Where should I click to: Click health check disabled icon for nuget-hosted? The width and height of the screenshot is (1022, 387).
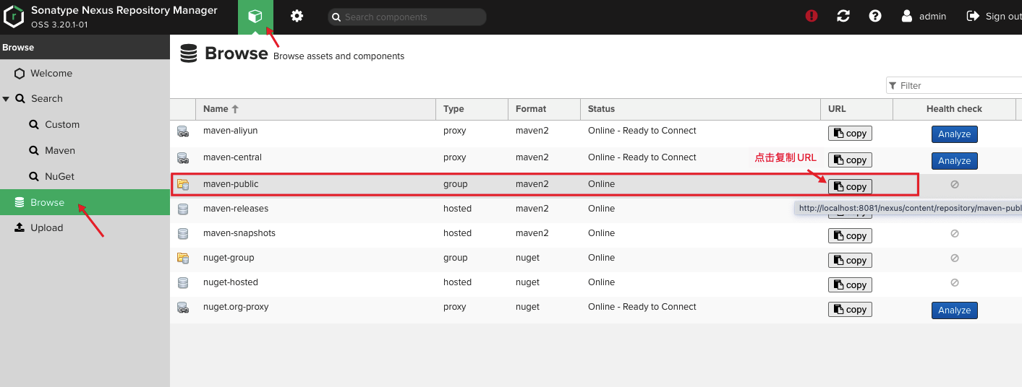[954, 283]
